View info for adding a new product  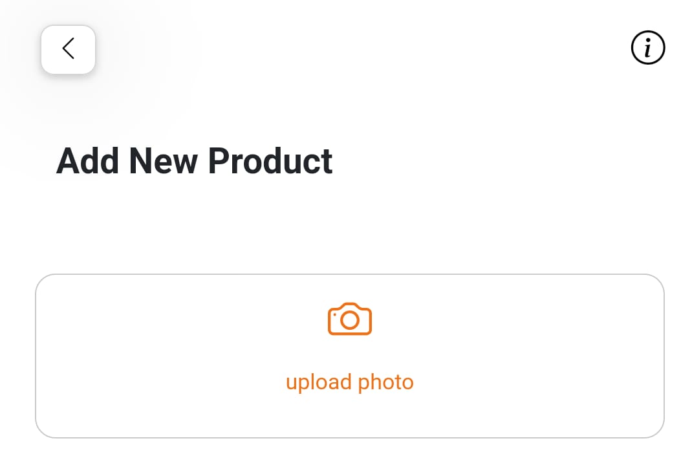(648, 48)
